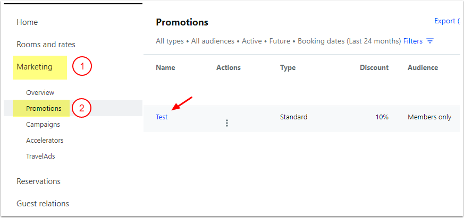Click the Name column header

tap(165, 68)
